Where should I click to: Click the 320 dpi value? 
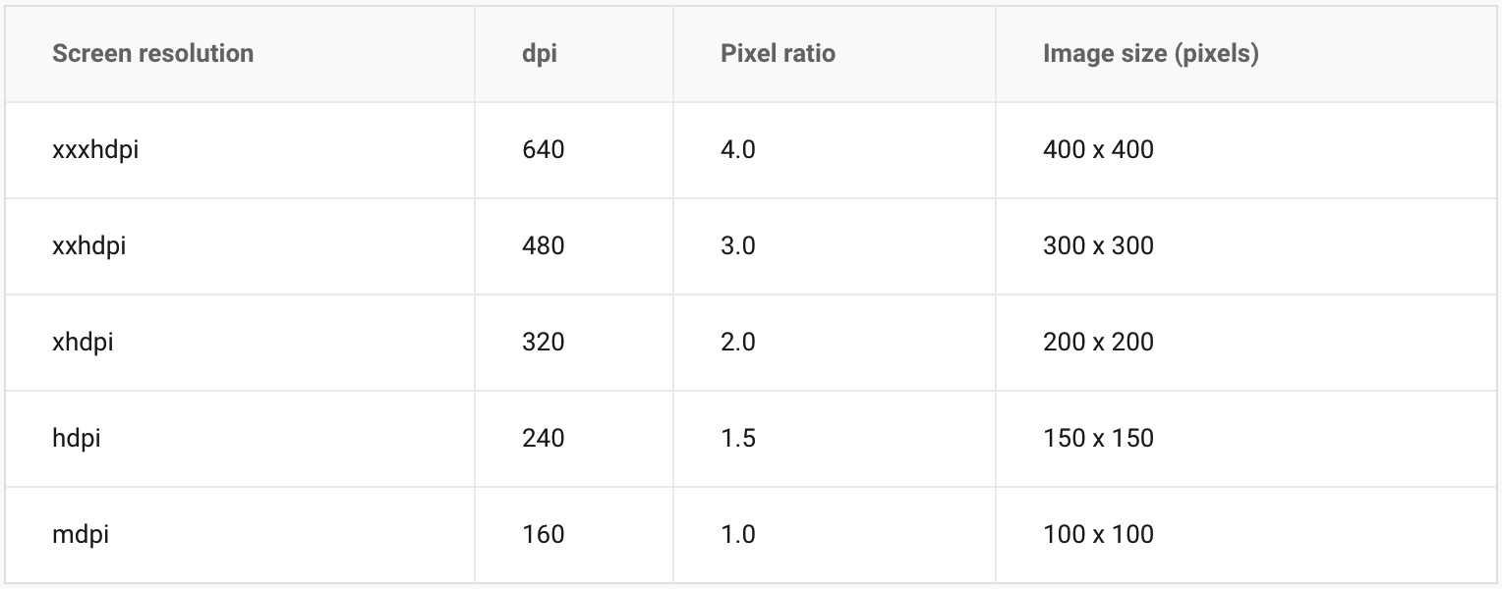tap(544, 342)
